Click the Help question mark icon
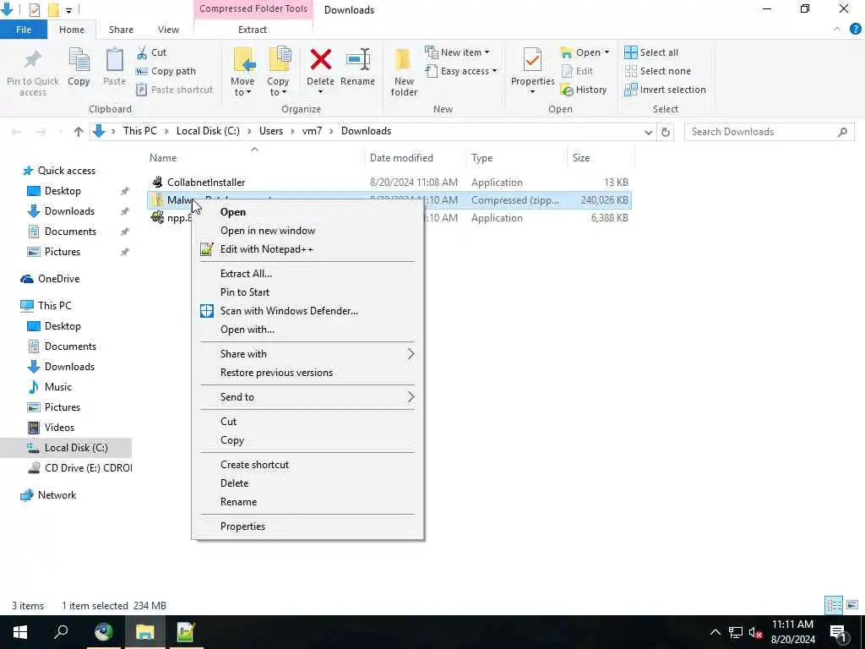The image size is (865, 649). [855, 30]
